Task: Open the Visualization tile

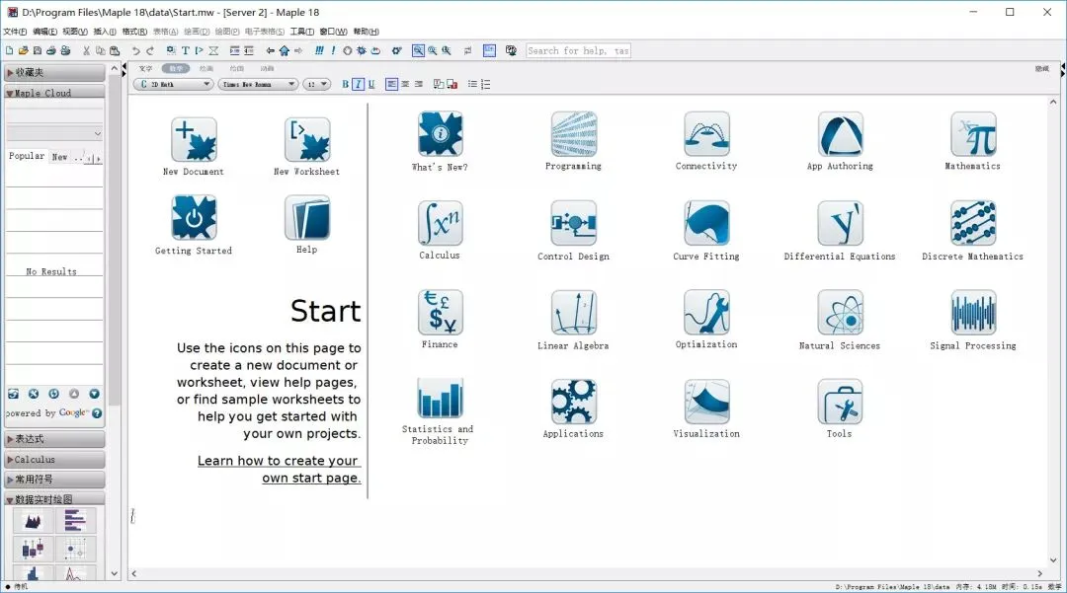Action: point(706,402)
